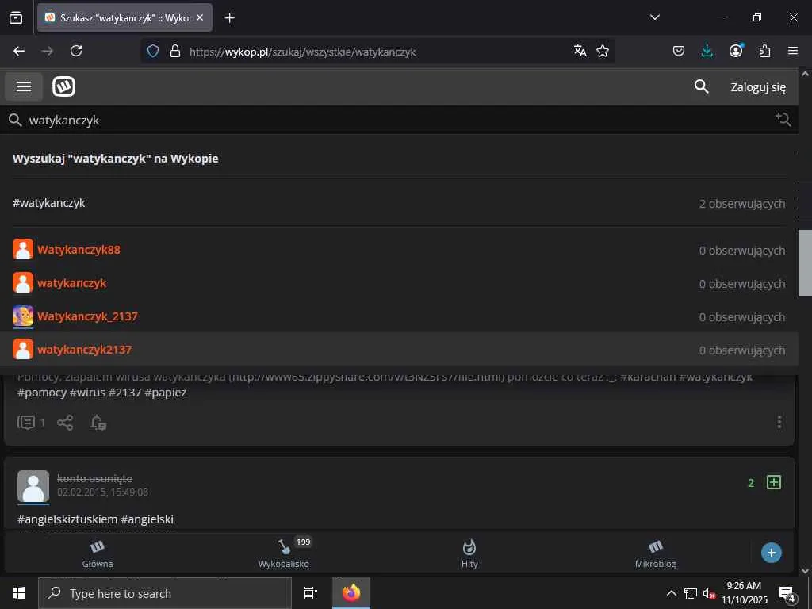Open the muted volume tray icon
Image resolution: width=812 pixels, height=609 pixels.
coord(709,593)
